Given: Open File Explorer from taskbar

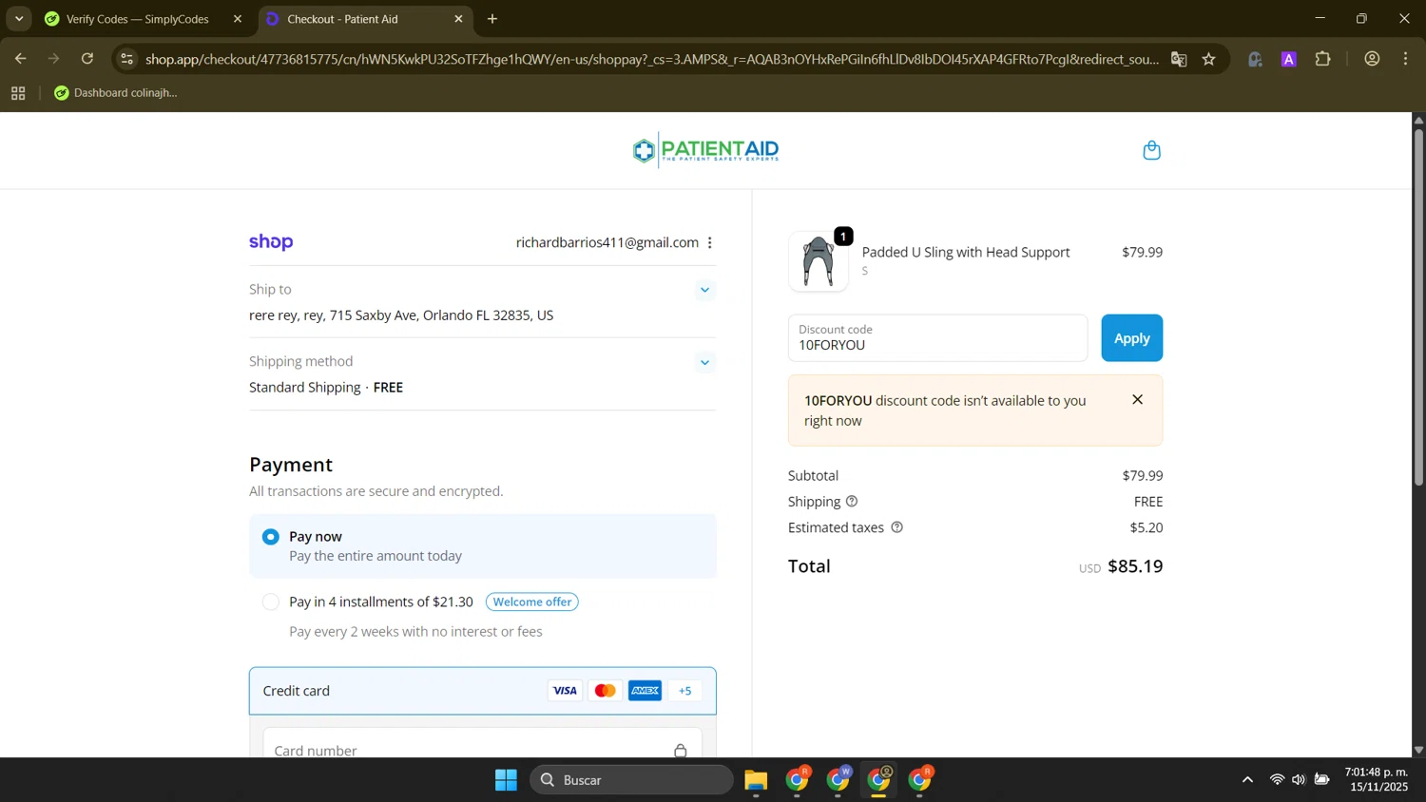Looking at the screenshot, I should 756,780.
